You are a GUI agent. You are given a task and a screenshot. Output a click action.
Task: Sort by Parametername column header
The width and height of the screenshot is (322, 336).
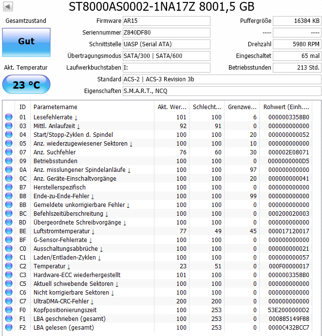92,107
